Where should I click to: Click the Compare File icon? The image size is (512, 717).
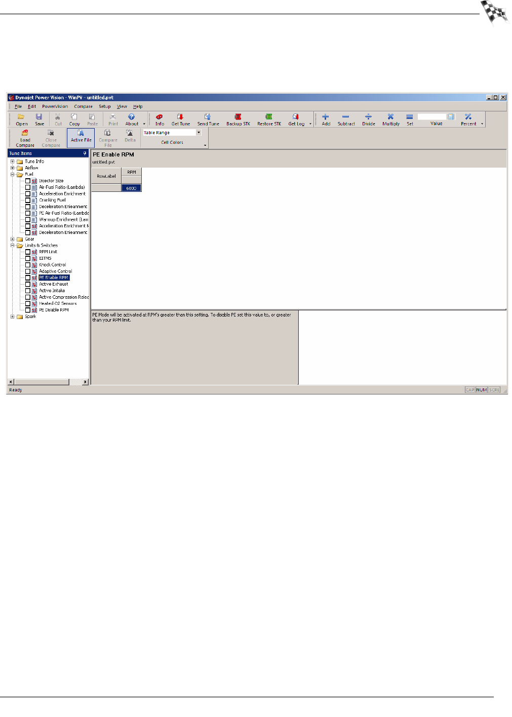(x=108, y=138)
